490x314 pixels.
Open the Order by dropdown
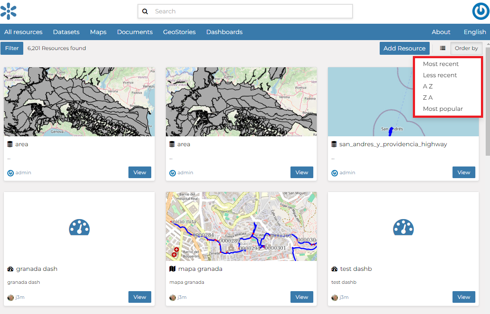click(x=466, y=48)
